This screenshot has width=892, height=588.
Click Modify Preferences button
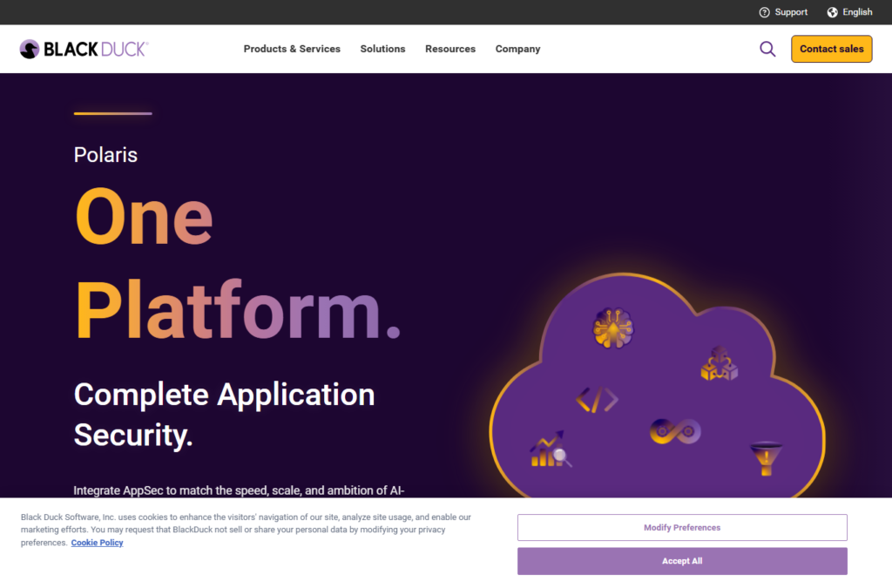682,527
